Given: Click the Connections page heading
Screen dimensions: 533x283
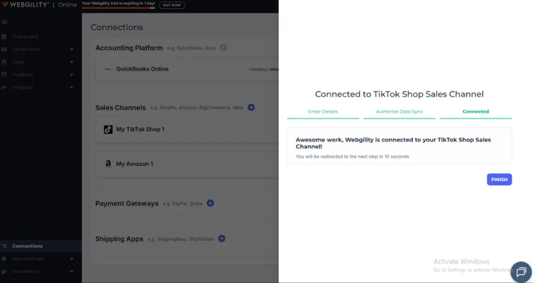Looking at the screenshot, I should pyautogui.click(x=117, y=27).
